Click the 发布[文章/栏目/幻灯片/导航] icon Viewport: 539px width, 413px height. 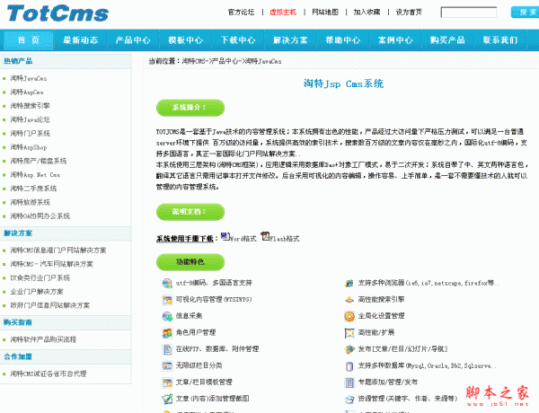pyautogui.click(x=349, y=349)
